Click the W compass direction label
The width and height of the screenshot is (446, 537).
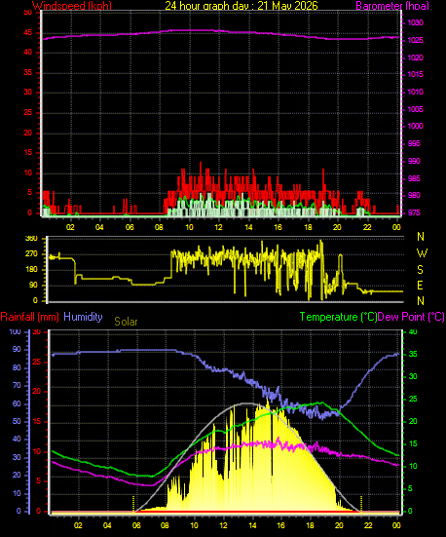tap(422, 253)
